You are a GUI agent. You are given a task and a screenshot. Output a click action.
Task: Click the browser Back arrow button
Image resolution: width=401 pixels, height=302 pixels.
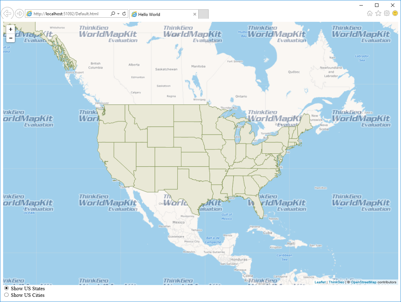pos(7,14)
